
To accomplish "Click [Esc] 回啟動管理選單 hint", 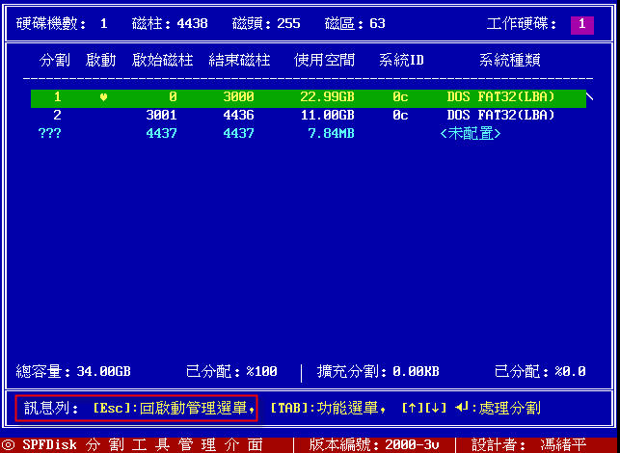I will tap(175, 408).
